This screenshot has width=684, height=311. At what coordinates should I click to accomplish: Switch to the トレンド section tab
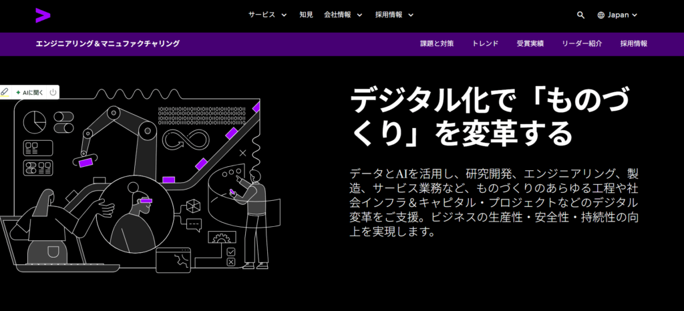click(485, 44)
